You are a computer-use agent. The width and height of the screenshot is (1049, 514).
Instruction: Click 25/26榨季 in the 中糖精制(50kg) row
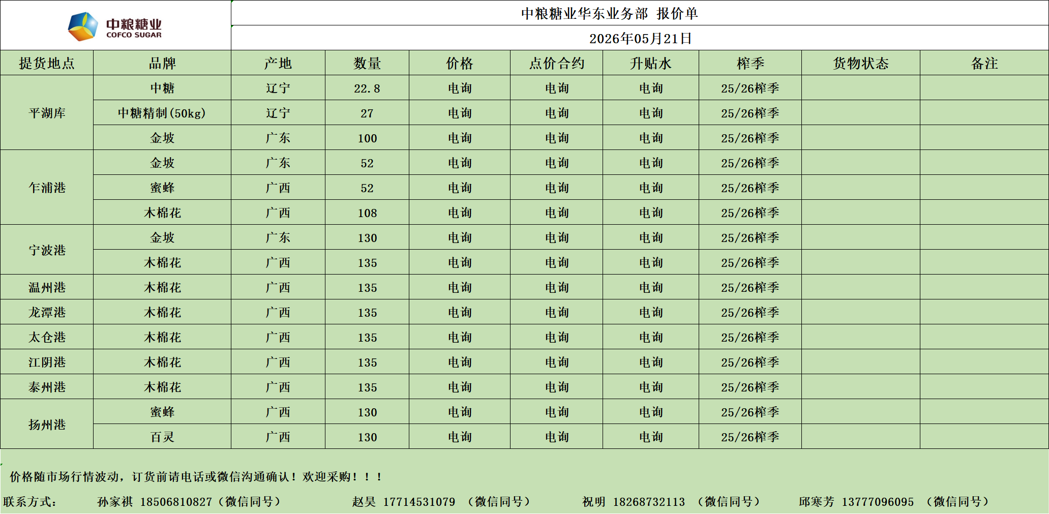[x=751, y=113]
